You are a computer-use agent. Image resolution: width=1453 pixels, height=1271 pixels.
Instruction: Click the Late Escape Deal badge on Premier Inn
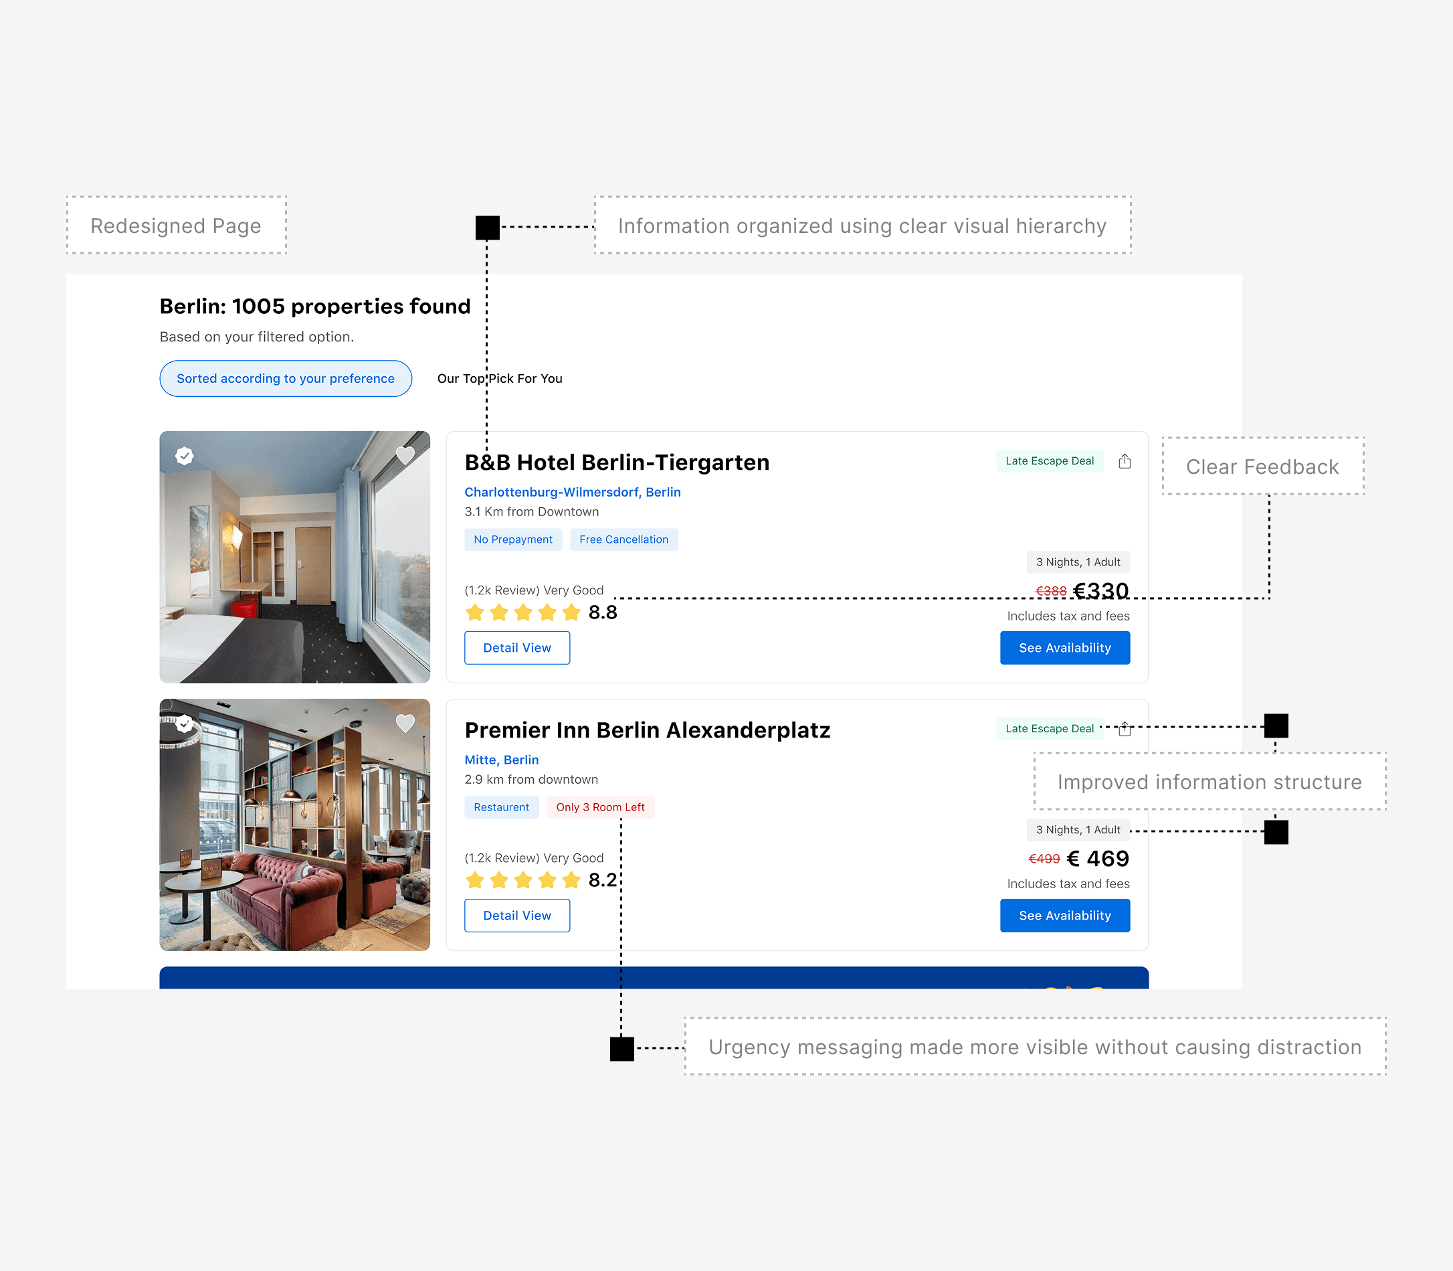[x=1048, y=728]
